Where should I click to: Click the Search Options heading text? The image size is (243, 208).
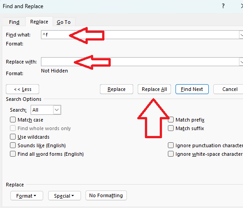23,99
